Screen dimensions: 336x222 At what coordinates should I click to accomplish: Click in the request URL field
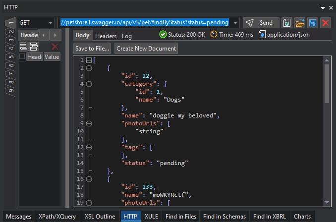pyautogui.click(x=144, y=23)
